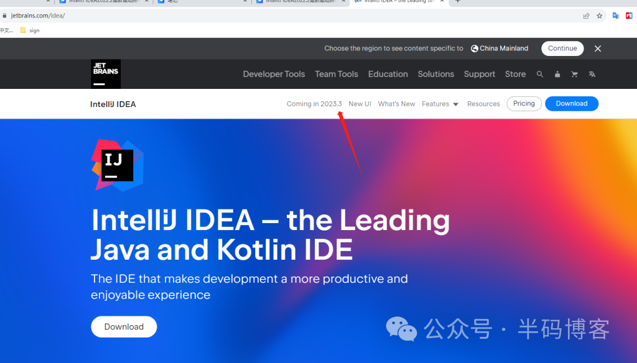This screenshot has height=363, width=637.
Task: Open the sign bookmark folder
Action: point(30,30)
